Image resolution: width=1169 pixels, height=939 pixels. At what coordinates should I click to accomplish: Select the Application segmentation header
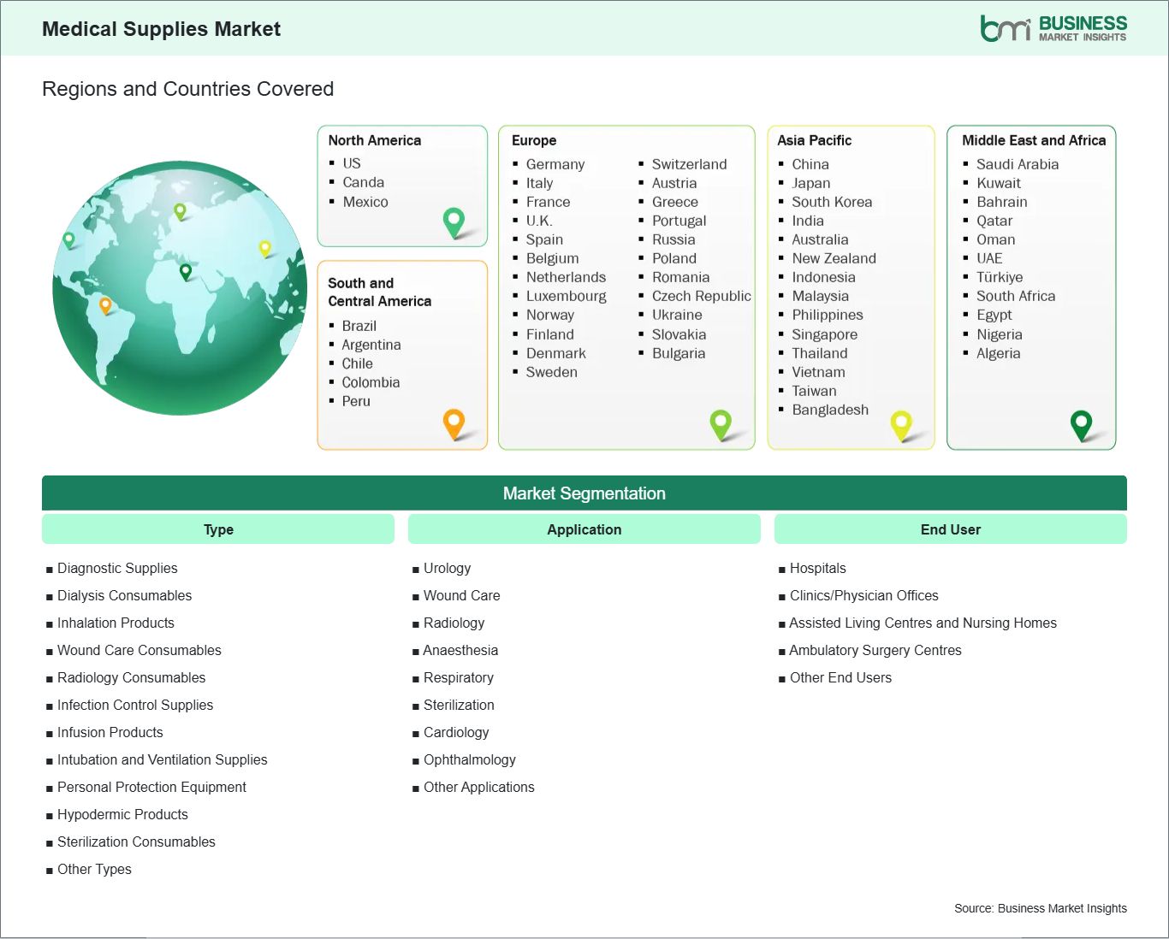(x=584, y=529)
